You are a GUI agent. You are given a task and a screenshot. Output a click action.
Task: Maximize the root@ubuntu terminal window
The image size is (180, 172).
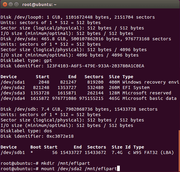[x=16, y=5]
